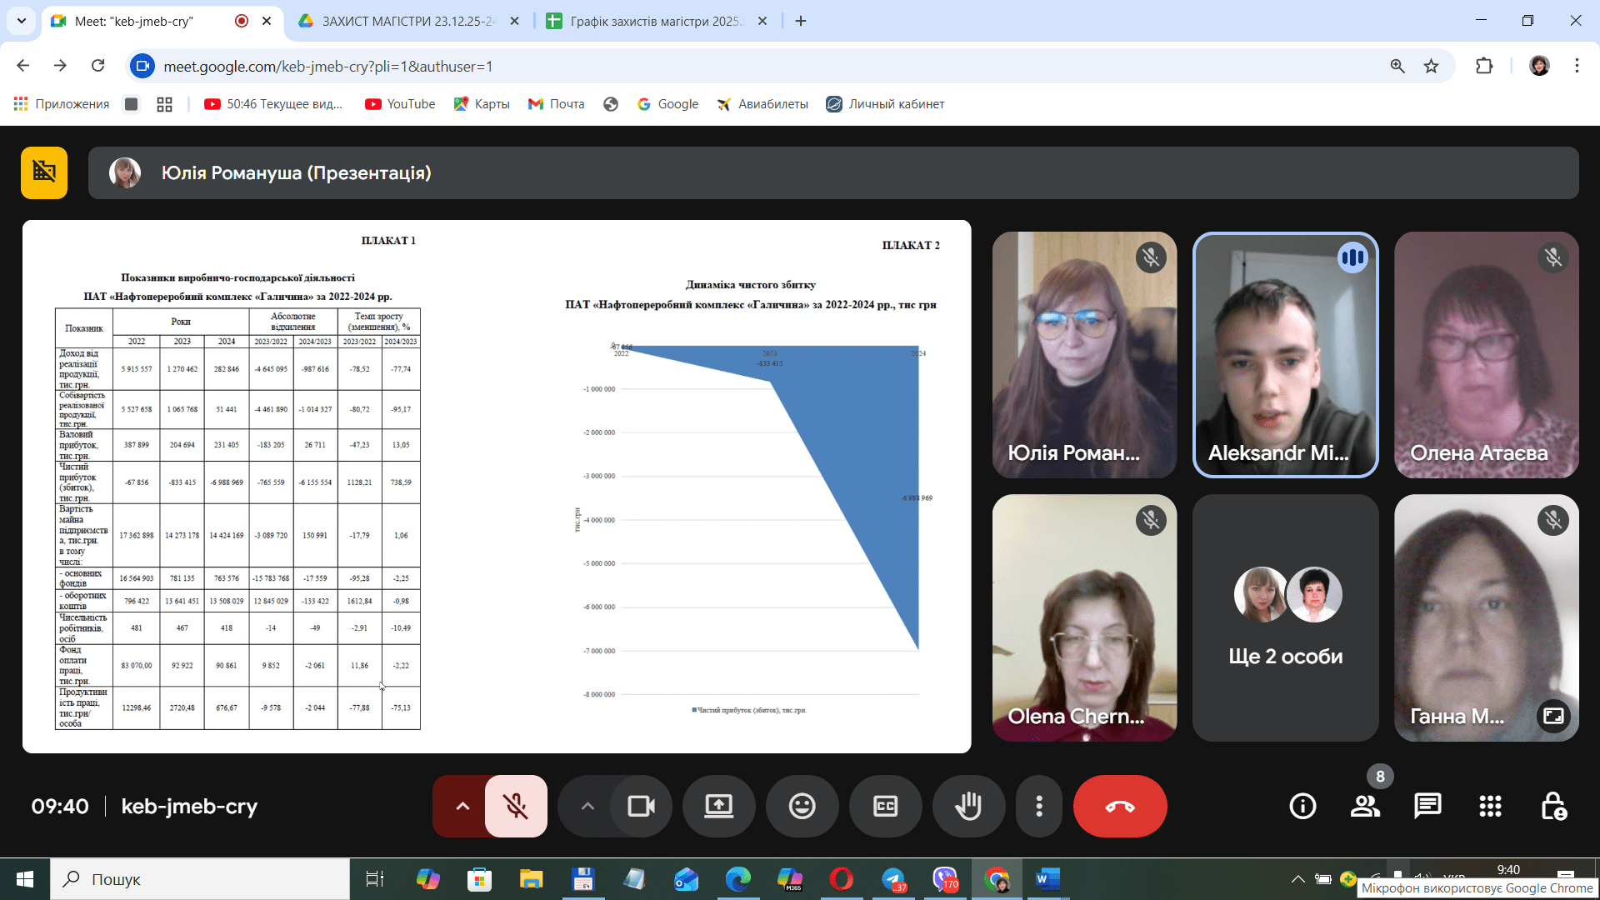Open activities grid panel
This screenshot has height=900, width=1600.
coord(1490,806)
